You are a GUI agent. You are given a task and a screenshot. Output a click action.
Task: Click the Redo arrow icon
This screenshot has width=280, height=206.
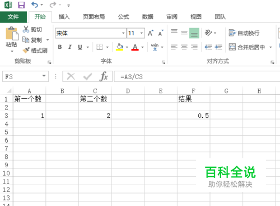coord(53,4)
